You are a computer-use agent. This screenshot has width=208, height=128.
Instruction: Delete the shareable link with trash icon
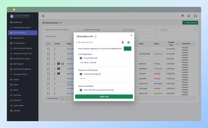coord(123,42)
